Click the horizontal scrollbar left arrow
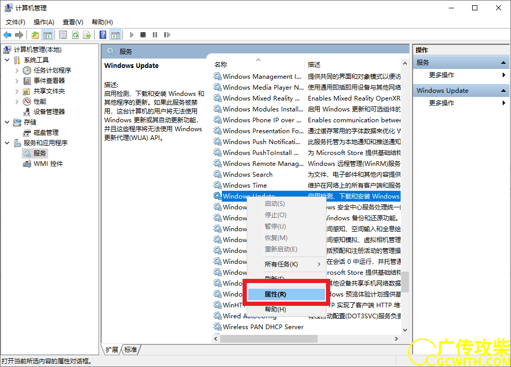Screen dimensions: 511x367 click(216, 339)
